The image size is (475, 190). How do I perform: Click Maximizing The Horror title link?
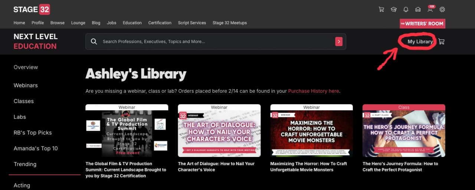[309, 167]
